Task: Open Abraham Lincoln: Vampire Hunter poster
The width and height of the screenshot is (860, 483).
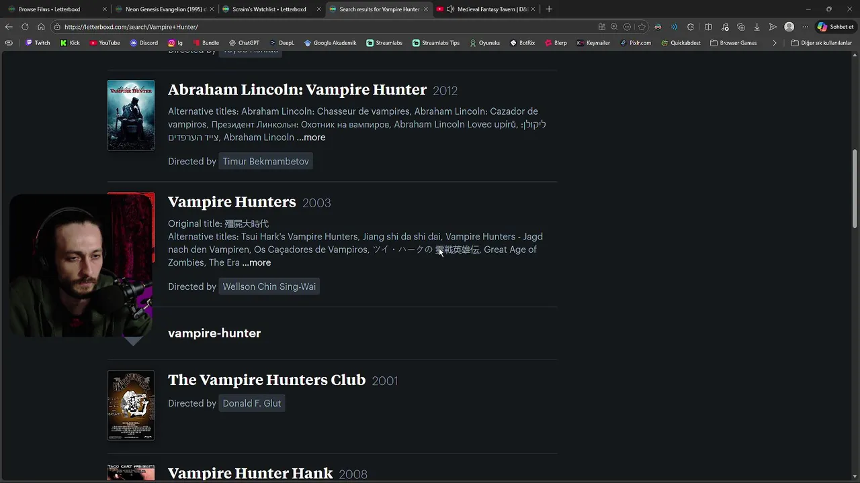Action: click(x=131, y=115)
